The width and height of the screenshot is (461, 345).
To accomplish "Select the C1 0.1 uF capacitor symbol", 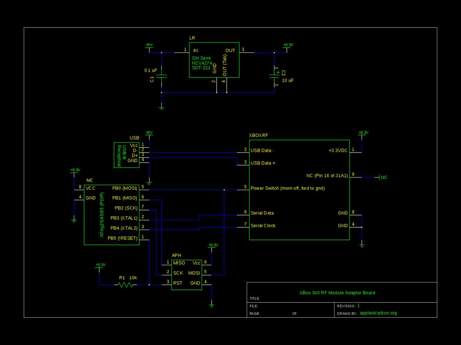I will 161,76.
